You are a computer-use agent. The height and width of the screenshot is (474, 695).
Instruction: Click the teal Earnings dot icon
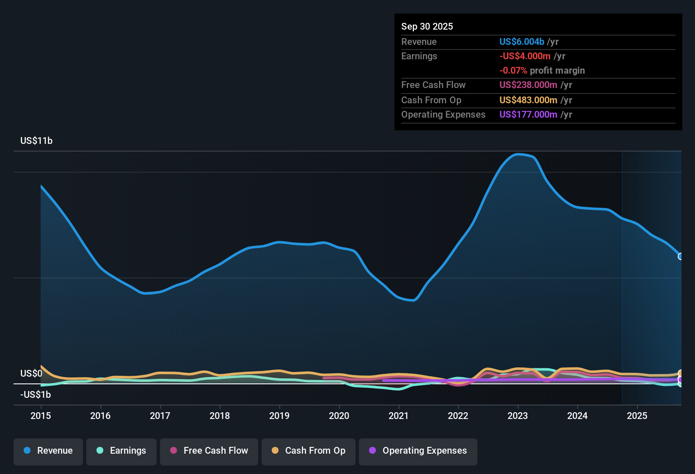tap(99, 451)
